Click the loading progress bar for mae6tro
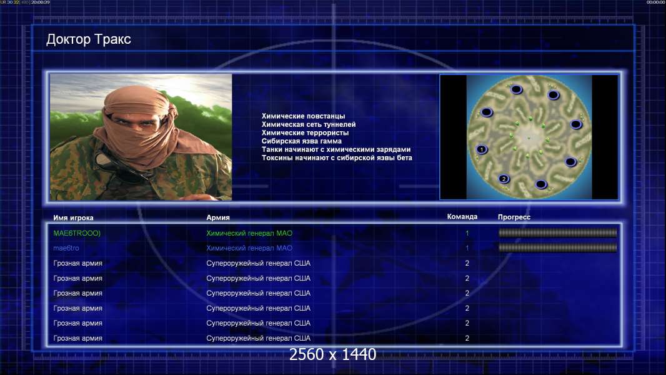Screen dimensions: 666x375 tap(557, 247)
